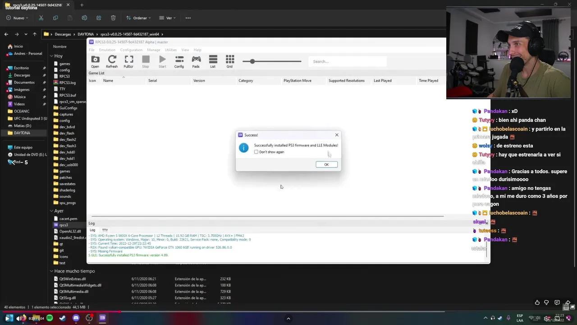Click the RPCS3 game Search field
This screenshot has width=577, height=325.
tap(348, 61)
